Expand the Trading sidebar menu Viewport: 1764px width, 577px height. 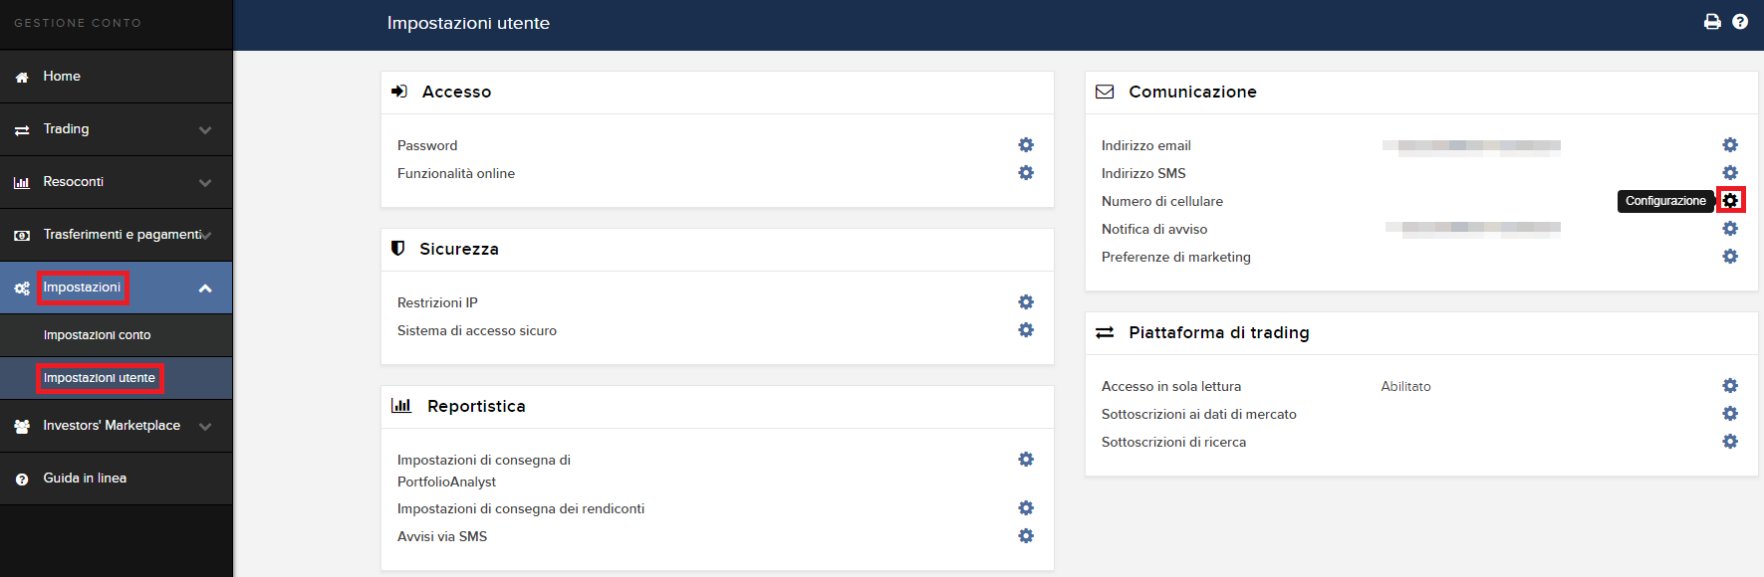117,129
